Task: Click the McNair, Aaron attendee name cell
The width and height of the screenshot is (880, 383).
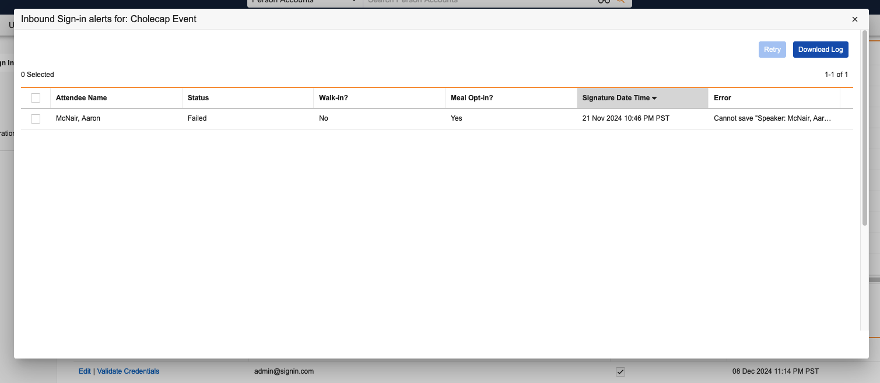Action: 78,118
